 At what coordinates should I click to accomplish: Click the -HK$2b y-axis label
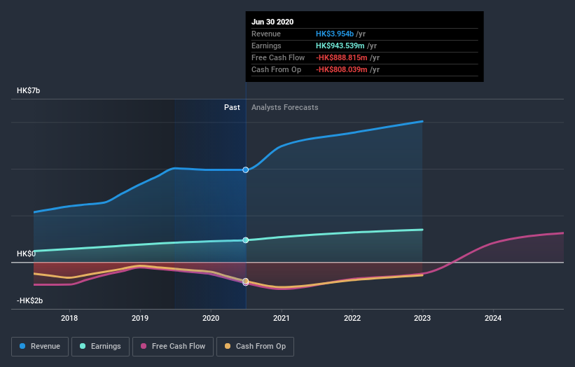coord(29,300)
